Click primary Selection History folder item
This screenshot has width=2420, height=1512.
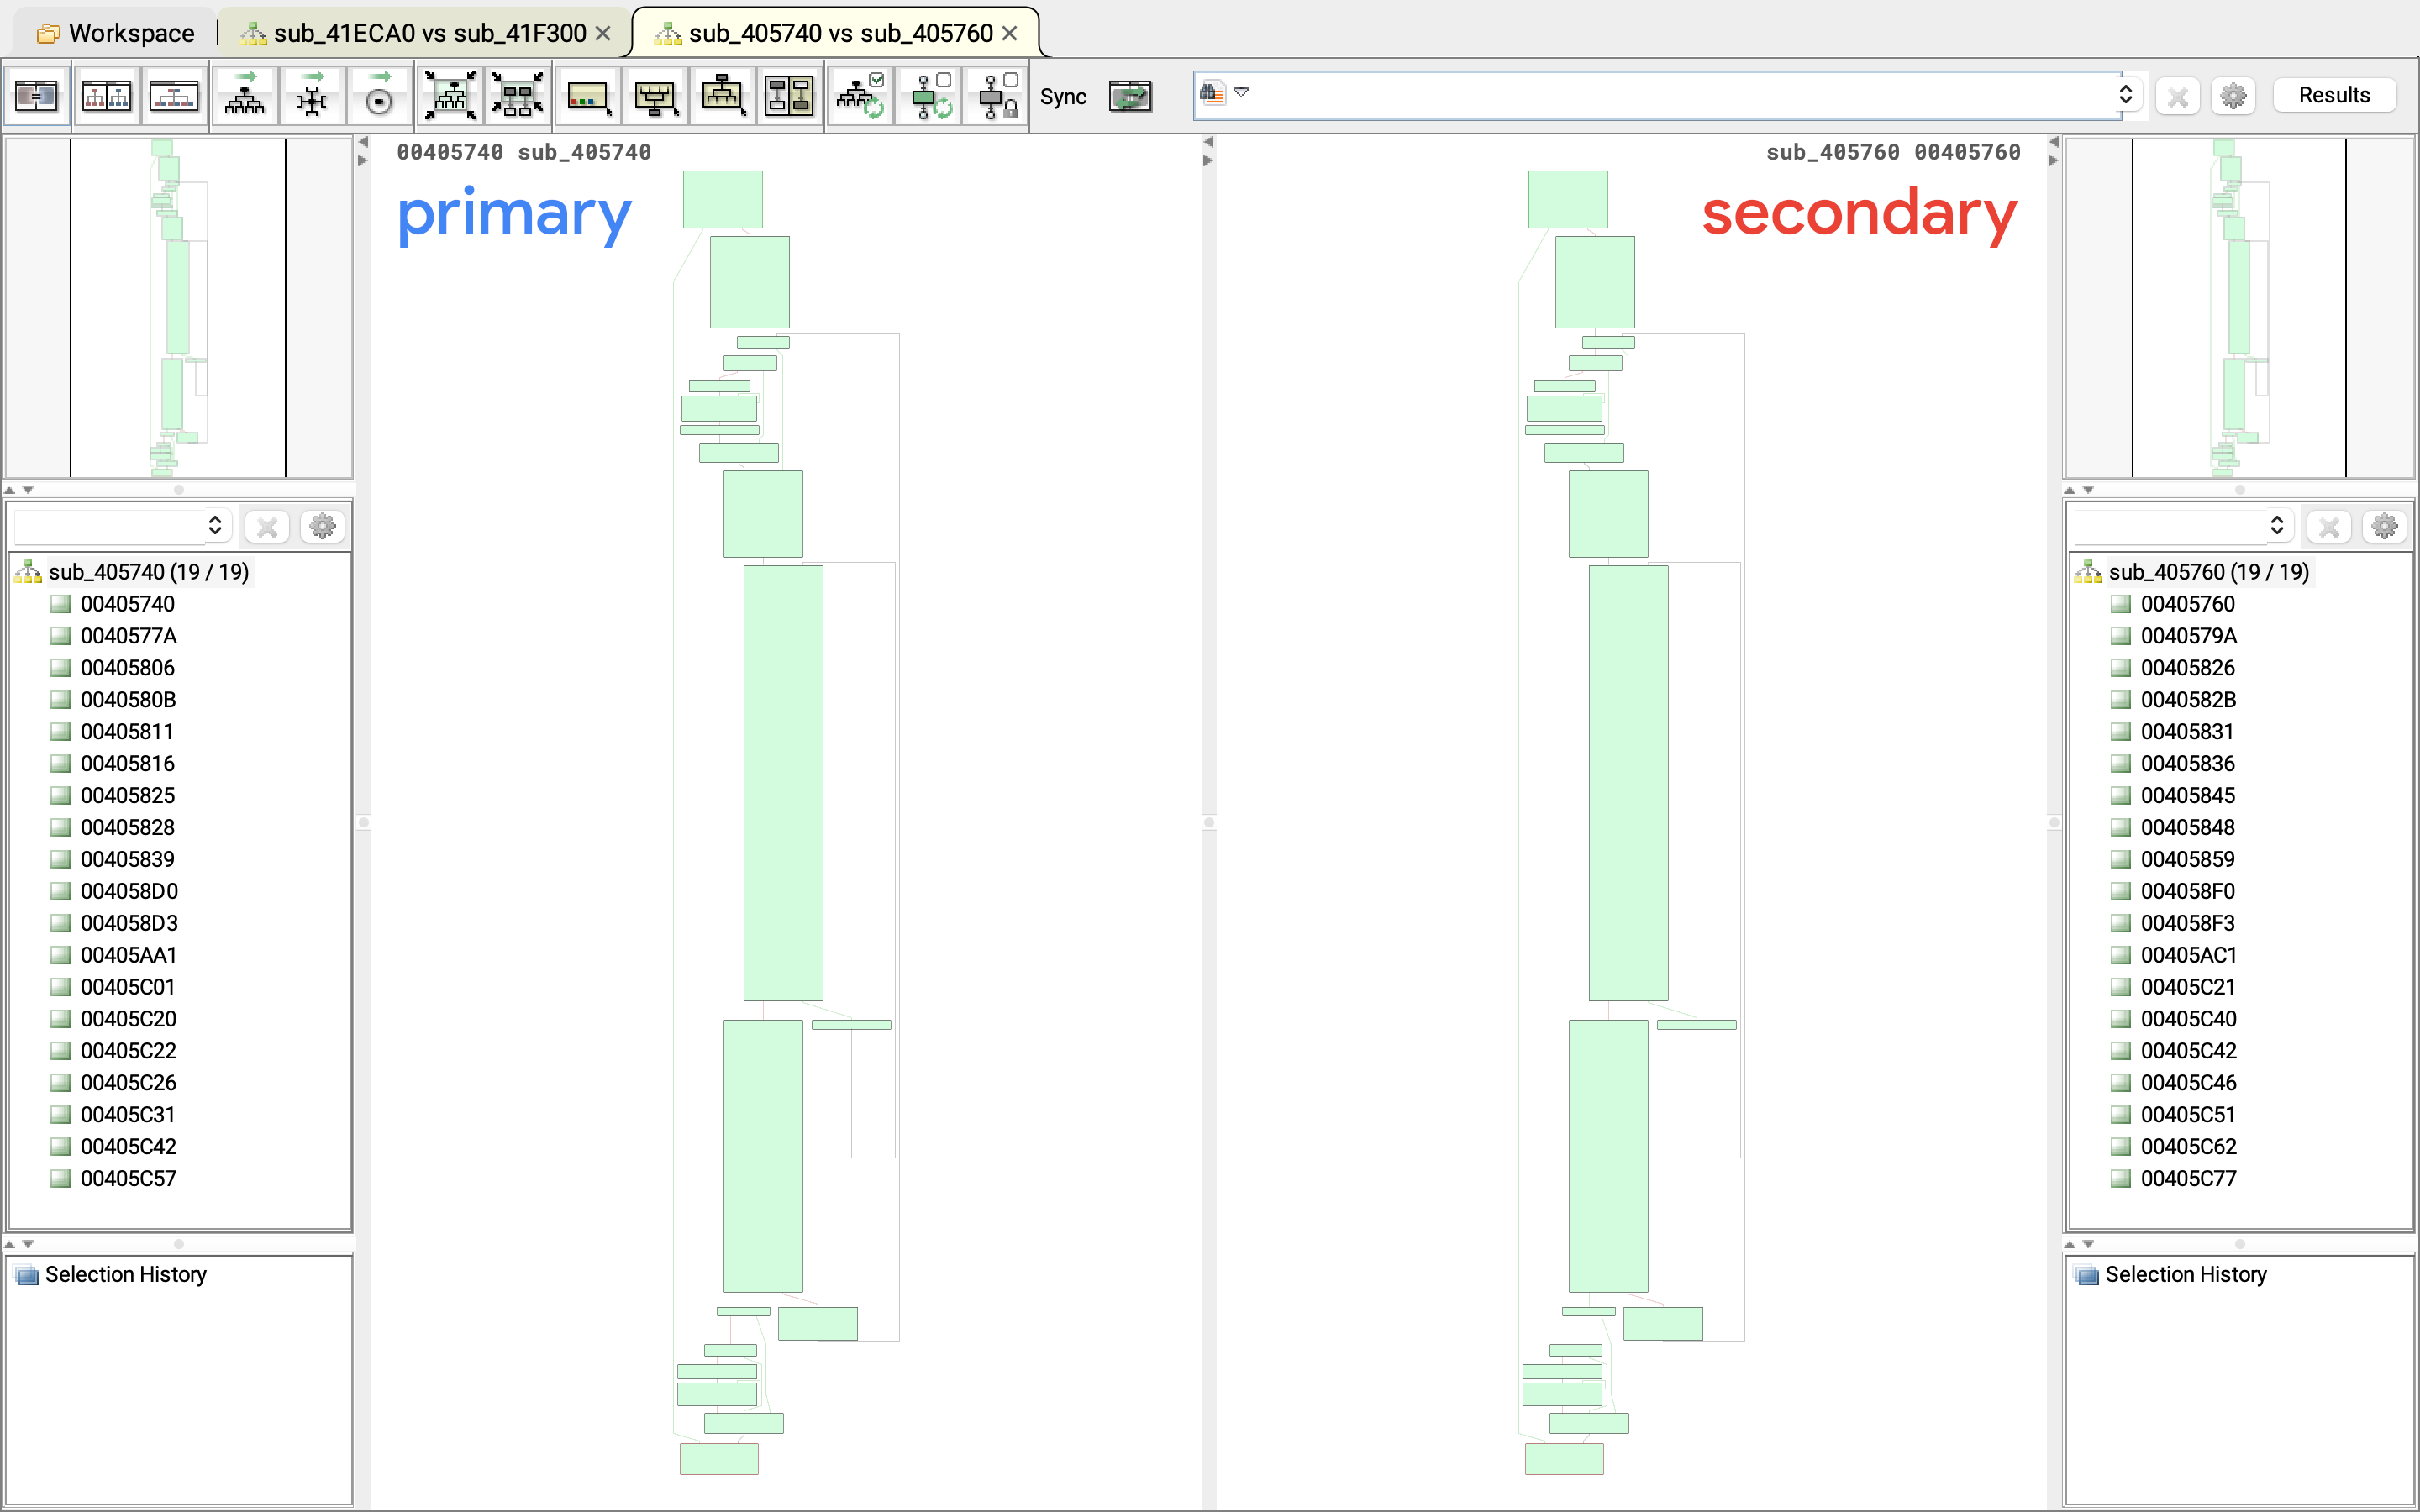111,1274
